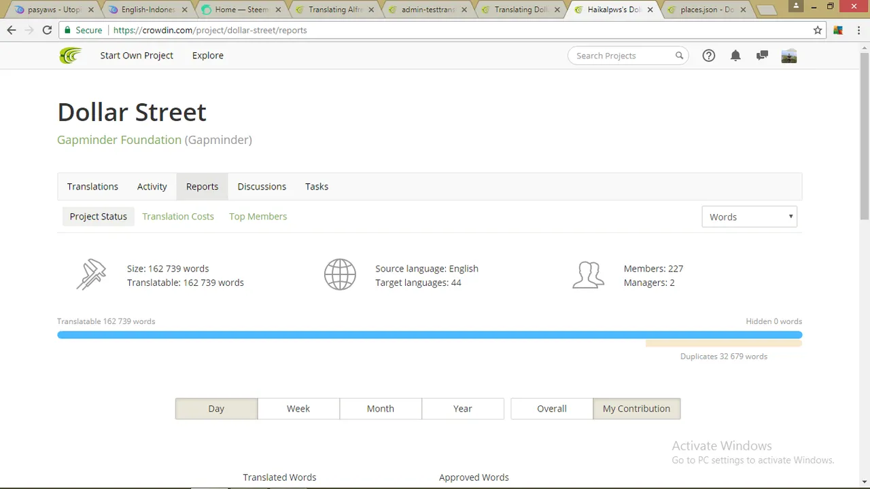Select the Reports project tab
The width and height of the screenshot is (870, 489).
[203, 187]
